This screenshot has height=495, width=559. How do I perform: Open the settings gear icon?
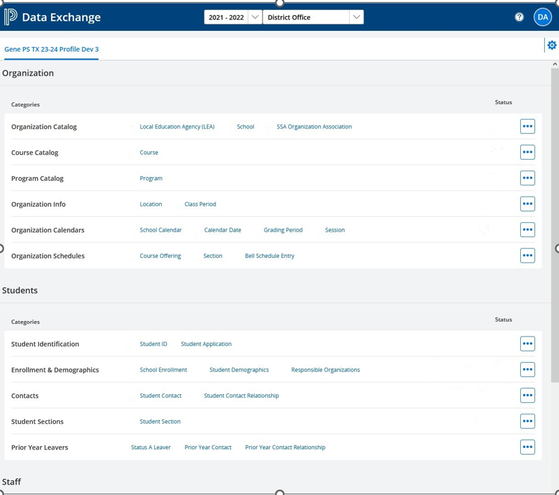tap(551, 45)
